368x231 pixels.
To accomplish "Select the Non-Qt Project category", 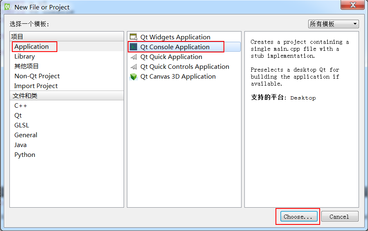I will 67,76.
